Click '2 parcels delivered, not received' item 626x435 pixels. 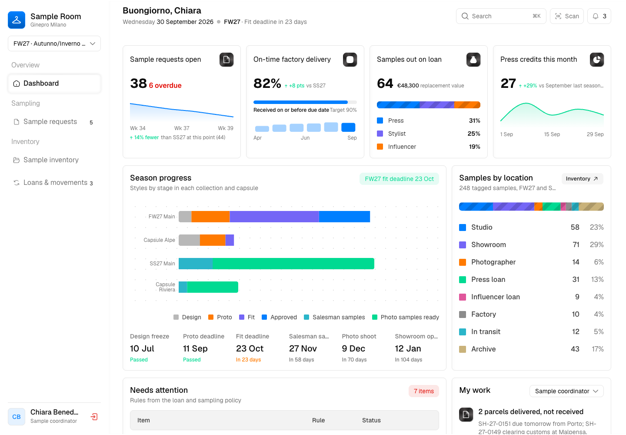[x=531, y=421]
